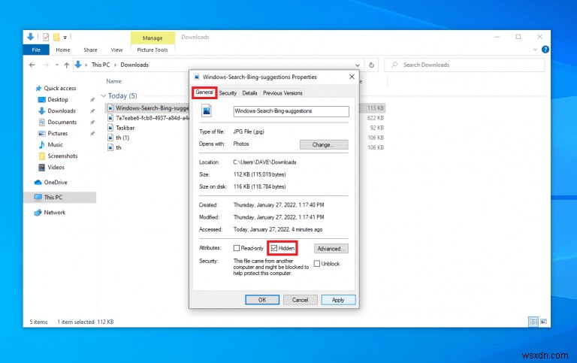Image resolution: width=577 pixels, height=363 pixels.
Task: Go up one folder level
Action: pyautogui.click(x=67, y=65)
